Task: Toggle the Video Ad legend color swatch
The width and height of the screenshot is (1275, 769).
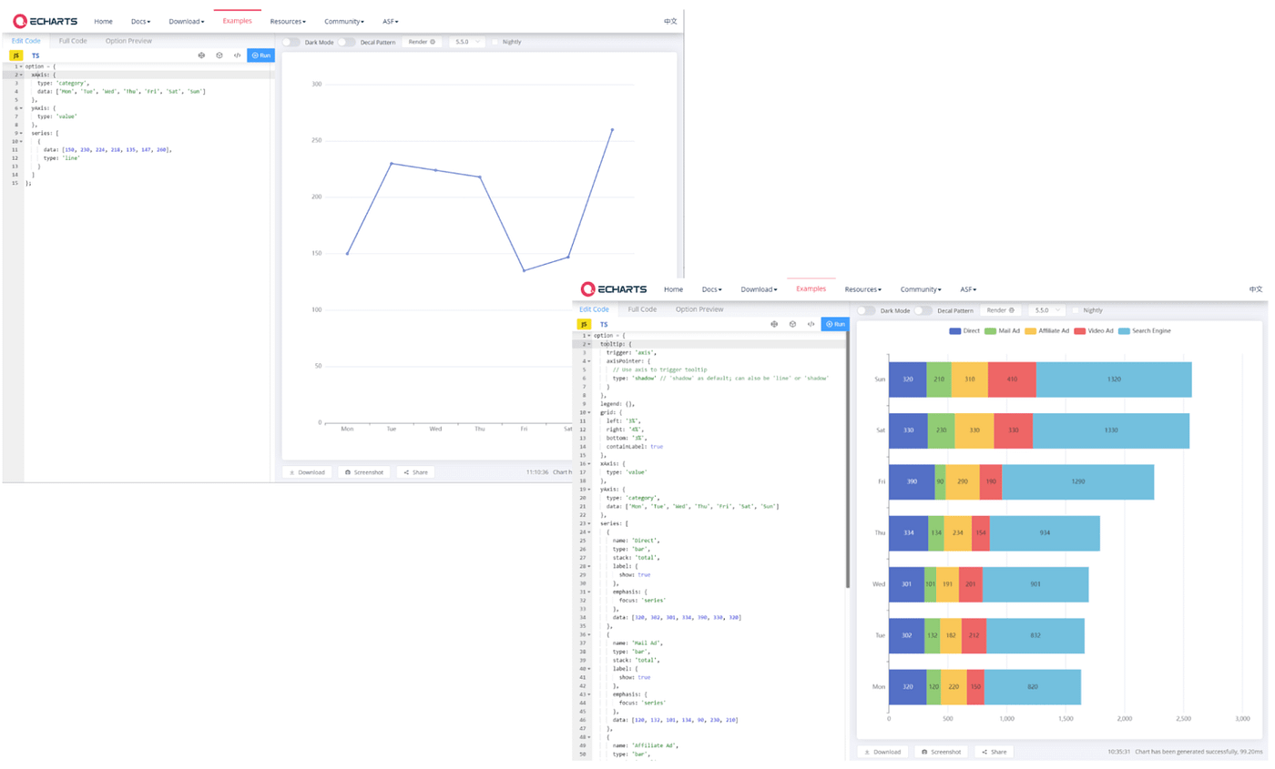Action: 1080,330
